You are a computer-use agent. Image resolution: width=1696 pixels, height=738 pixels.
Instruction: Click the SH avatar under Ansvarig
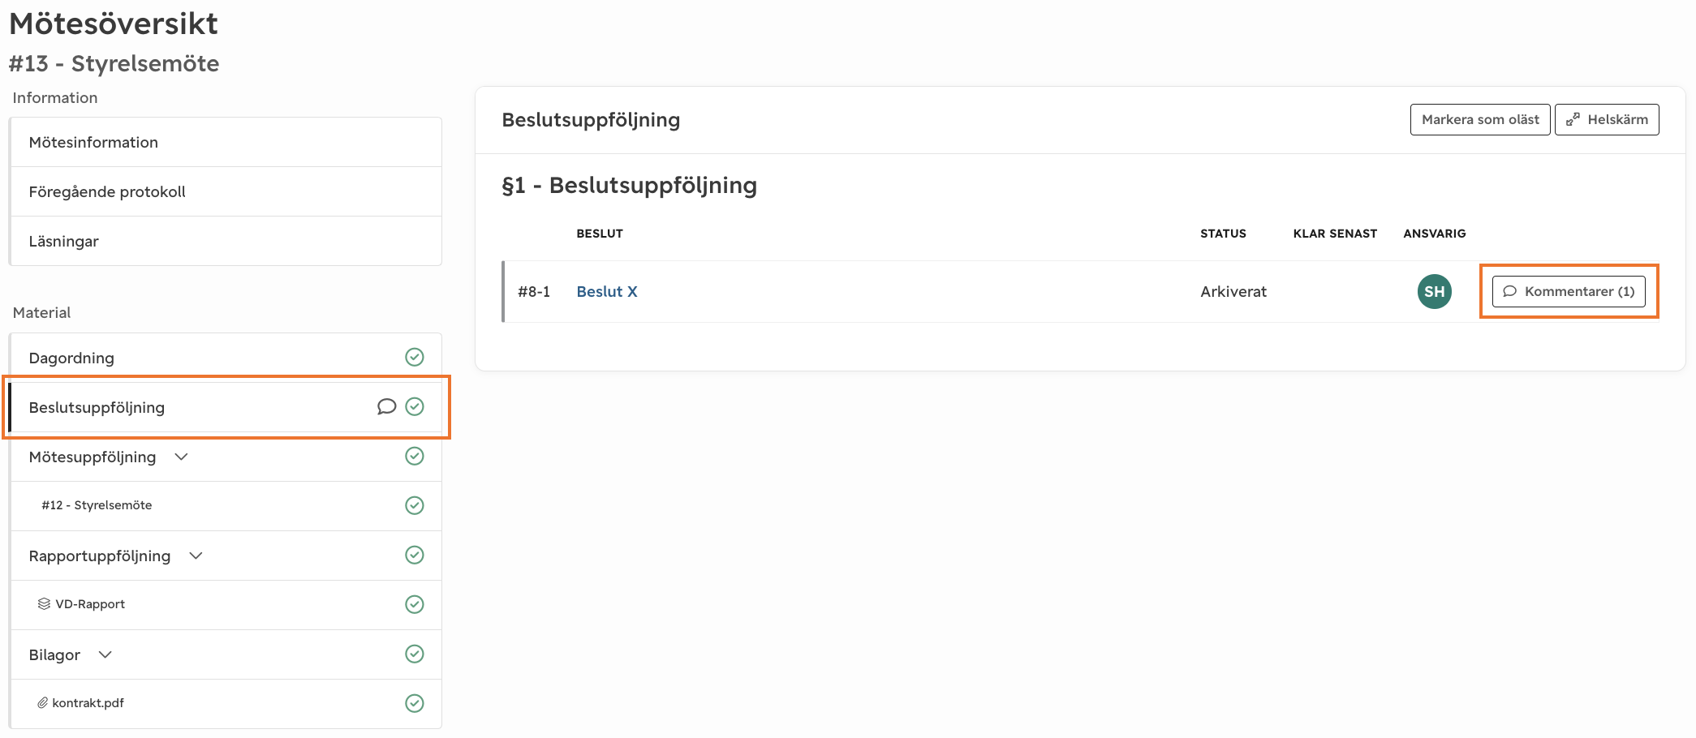click(x=1434, y=292)
